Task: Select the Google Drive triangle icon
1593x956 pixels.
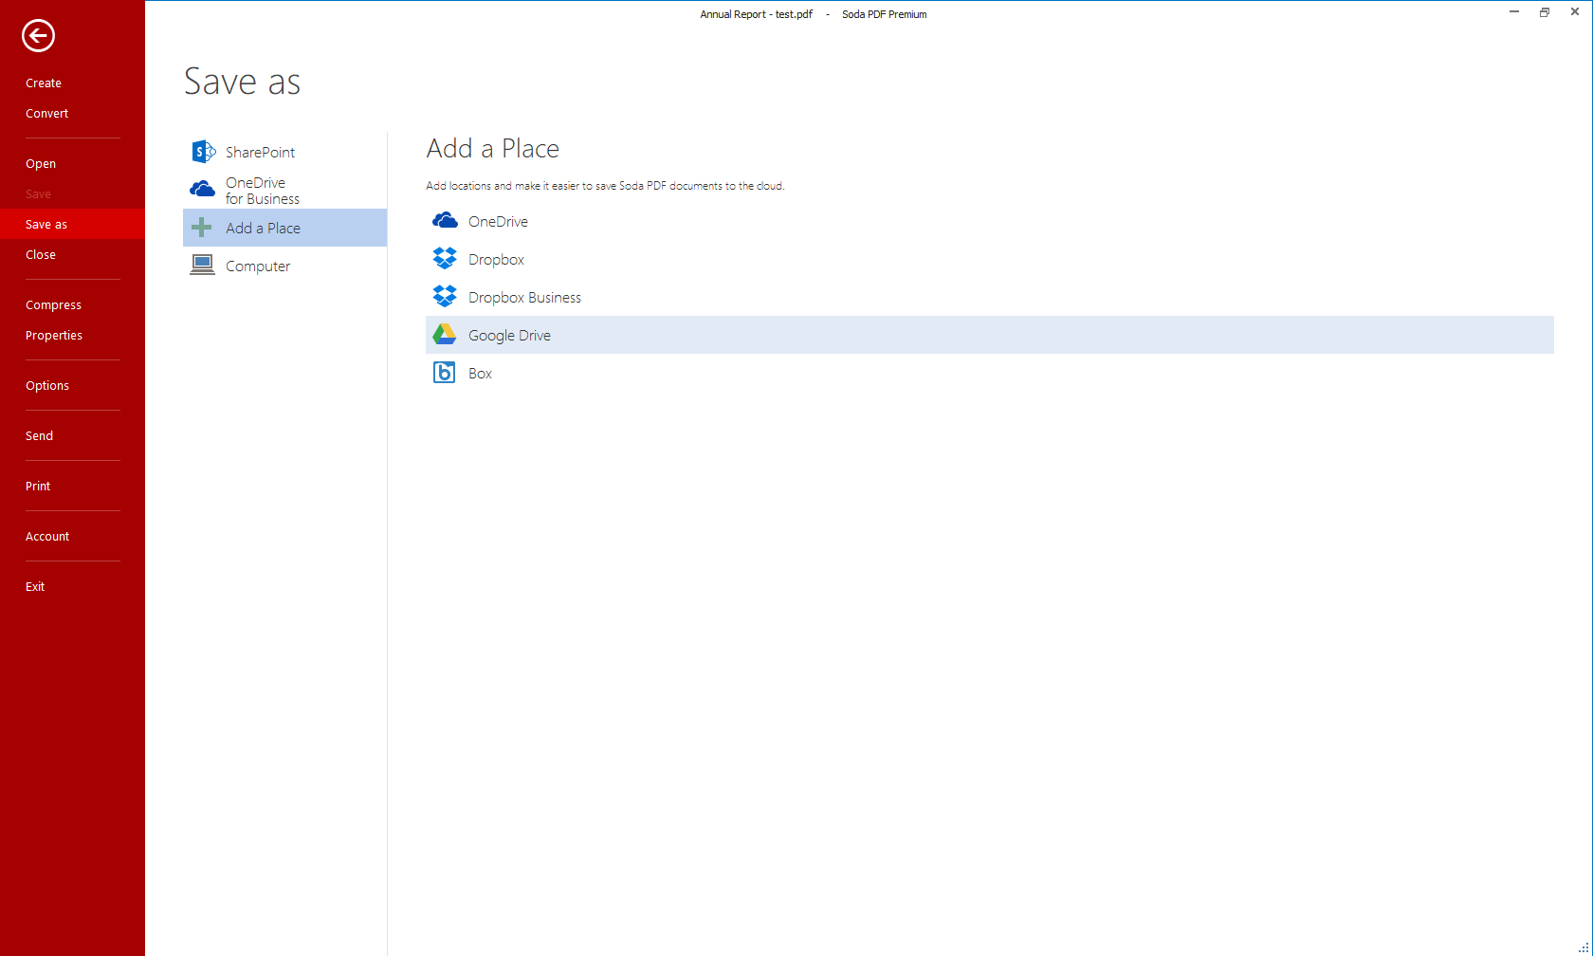Action: coord(444,334)
